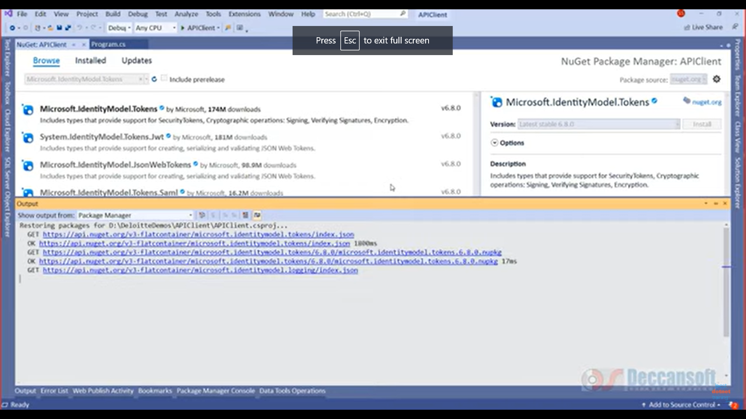This screenshot has height=419, width=746.
Task: Select Microsoft.IdentityModel.Tokens.Saml package row
Action: 244,192
